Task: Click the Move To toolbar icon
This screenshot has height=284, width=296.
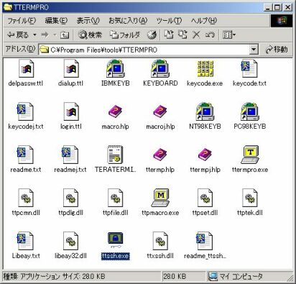Action: click(x=169, y=35)
